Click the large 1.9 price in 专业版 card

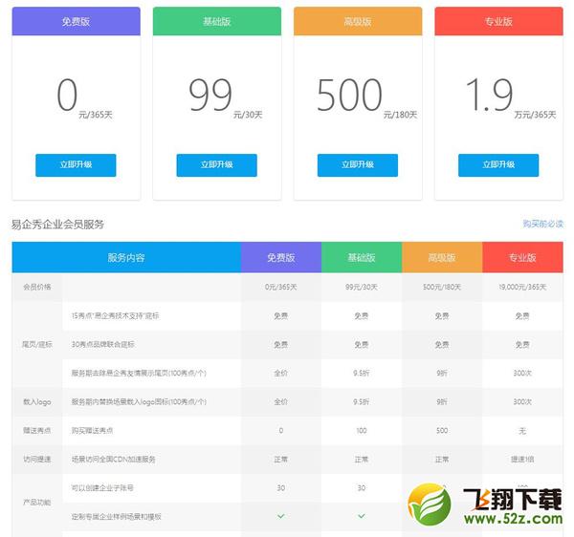click(x=490, y=95)
